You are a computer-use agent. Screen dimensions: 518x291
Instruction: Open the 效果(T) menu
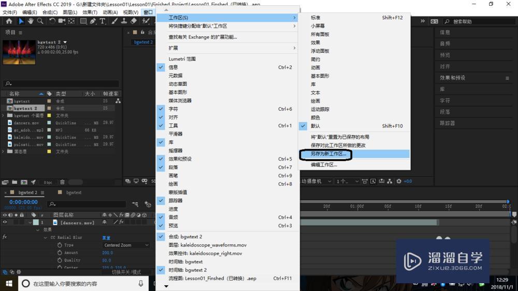(x=90, y=12)
